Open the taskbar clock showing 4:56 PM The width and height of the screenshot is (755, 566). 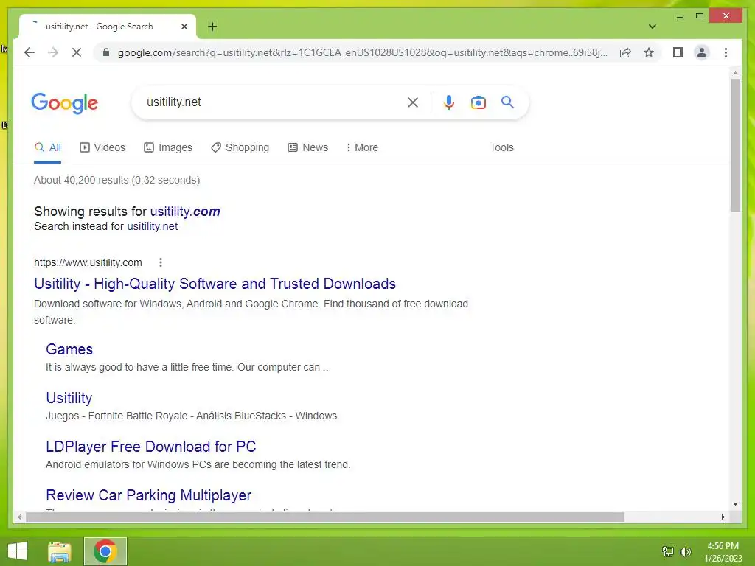723,552
